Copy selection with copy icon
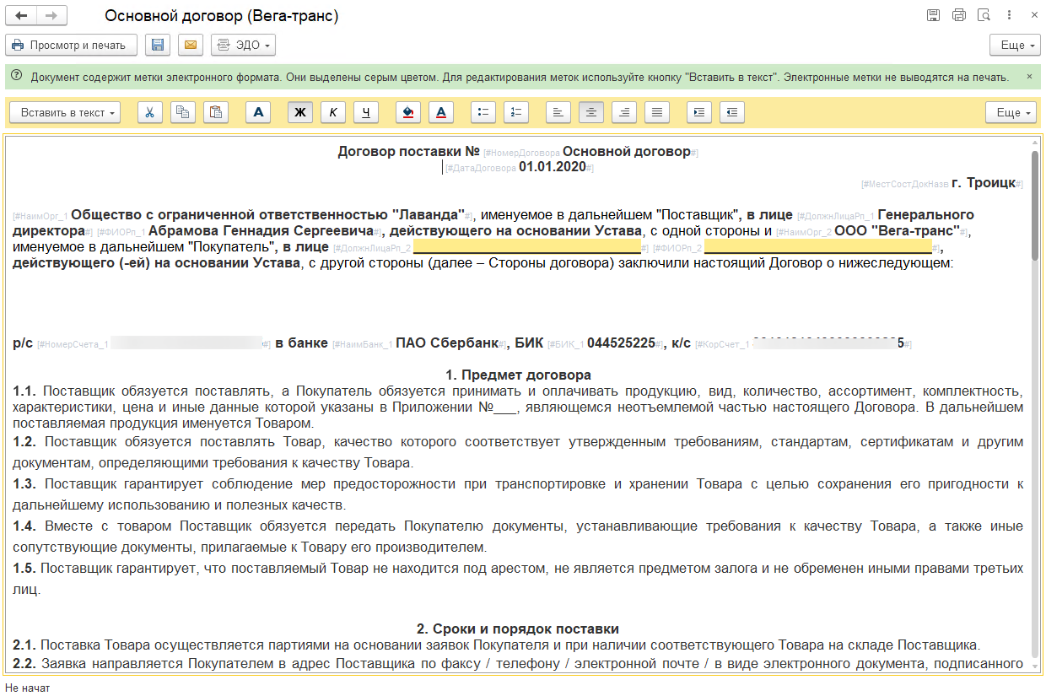Image resolution: width=1046 pixels, height=696 pixels. (x=183, y=112)
